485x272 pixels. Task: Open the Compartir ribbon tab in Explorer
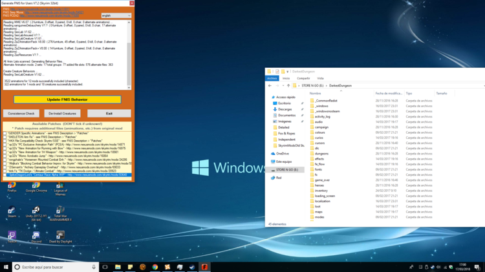click(x=303, y=79)
